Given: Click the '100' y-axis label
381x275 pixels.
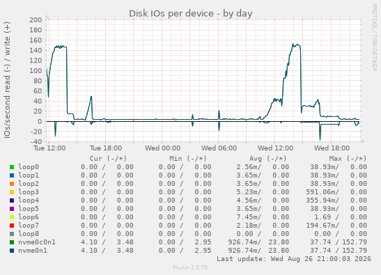Looking at the screenshot, I should click(x=36, y=71).
